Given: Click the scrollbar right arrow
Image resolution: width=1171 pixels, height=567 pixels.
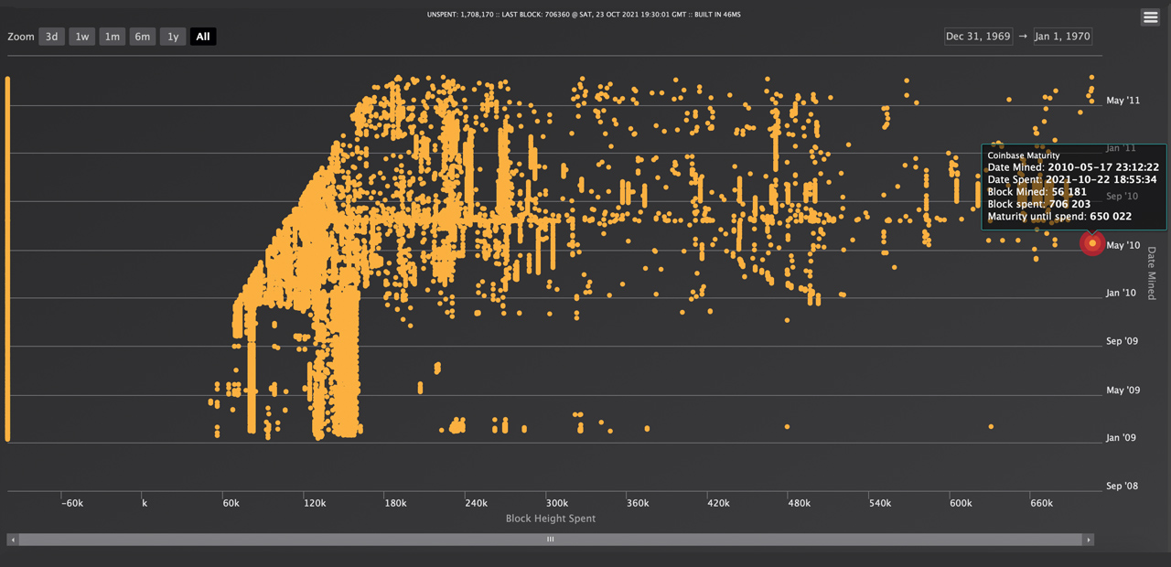Looking at the screenshot, I should pos(1088,540).
